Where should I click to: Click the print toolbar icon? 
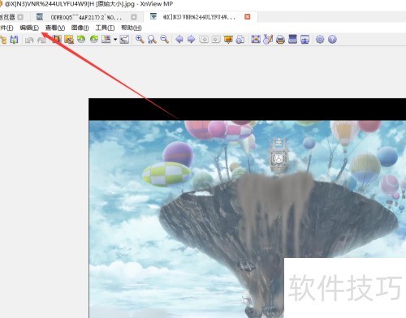pyautogui.click(x=280, y=40)
